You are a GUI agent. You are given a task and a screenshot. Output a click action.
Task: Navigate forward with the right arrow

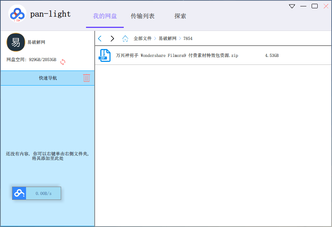(x=112, y=38)
